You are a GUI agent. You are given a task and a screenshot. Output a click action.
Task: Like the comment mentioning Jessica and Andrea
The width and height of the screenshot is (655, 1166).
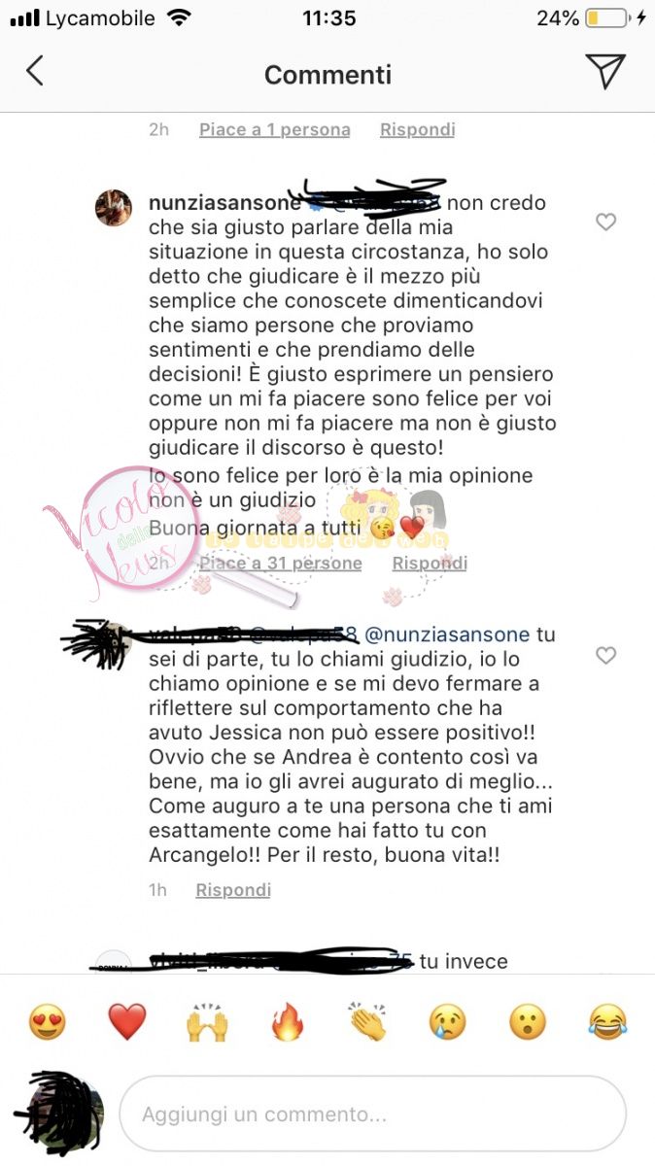(605, 656)
